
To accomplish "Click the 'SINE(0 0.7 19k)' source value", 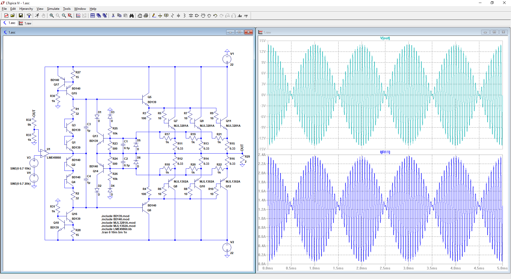I will point(20,168).
